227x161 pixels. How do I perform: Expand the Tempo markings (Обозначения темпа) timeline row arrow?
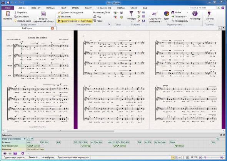point(25,139)
